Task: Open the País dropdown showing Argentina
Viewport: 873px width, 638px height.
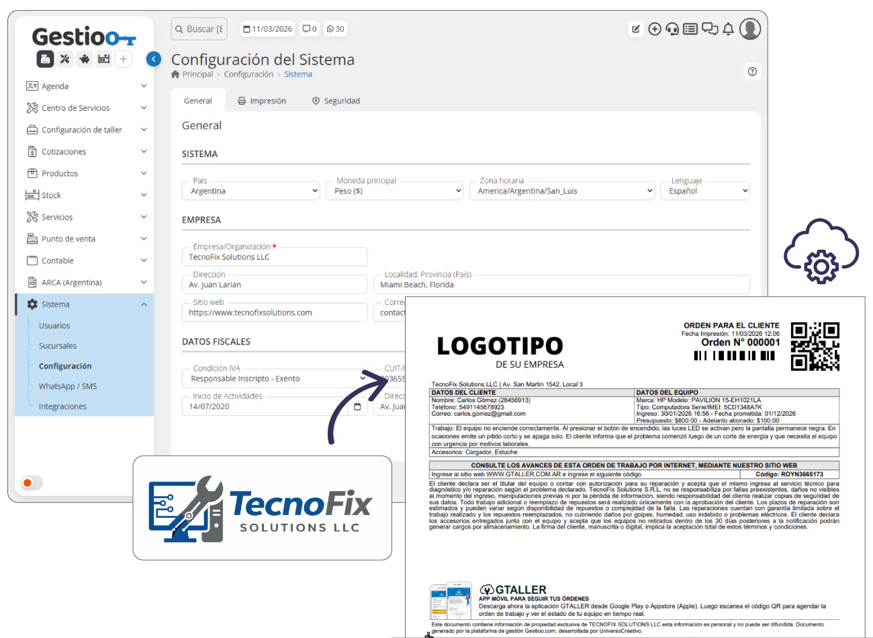Action: pyautogui.click(x=251, y=191)
